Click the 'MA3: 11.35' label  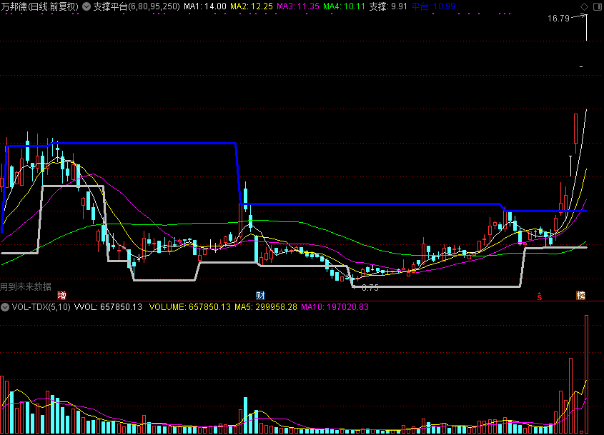298,6
